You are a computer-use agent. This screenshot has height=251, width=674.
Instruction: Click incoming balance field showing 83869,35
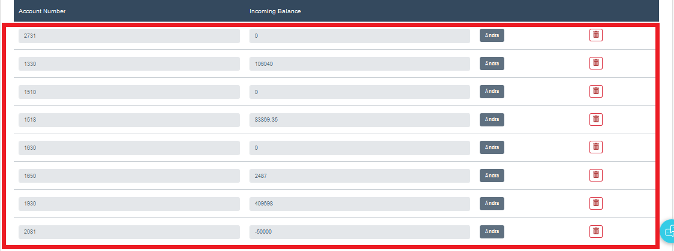(x=359, y=120)
